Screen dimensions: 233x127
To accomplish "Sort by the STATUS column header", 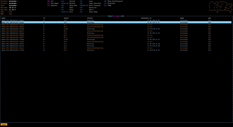I will (x=90, y=18).
